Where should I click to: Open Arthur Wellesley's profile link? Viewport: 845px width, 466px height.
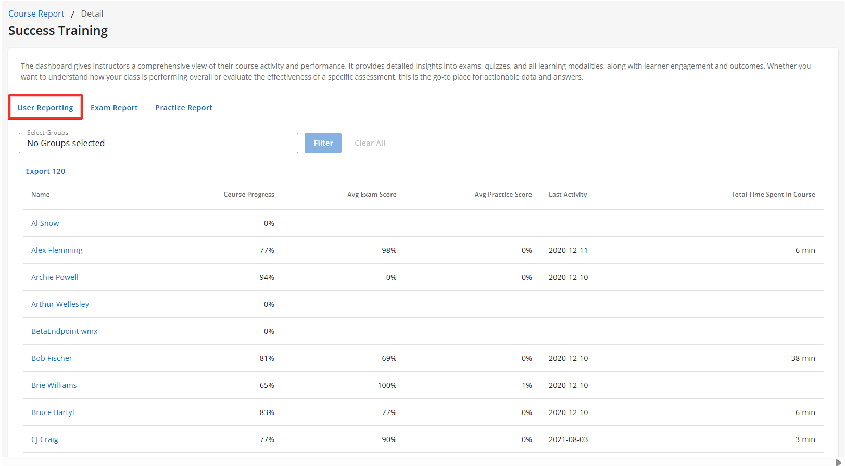[x=60, y=304]
